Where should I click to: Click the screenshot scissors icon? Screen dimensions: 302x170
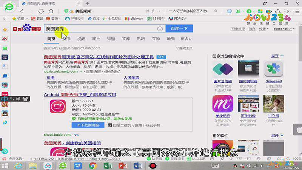coord(238,11)
